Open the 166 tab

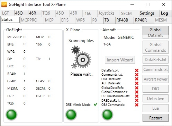[x=90, y=13]
